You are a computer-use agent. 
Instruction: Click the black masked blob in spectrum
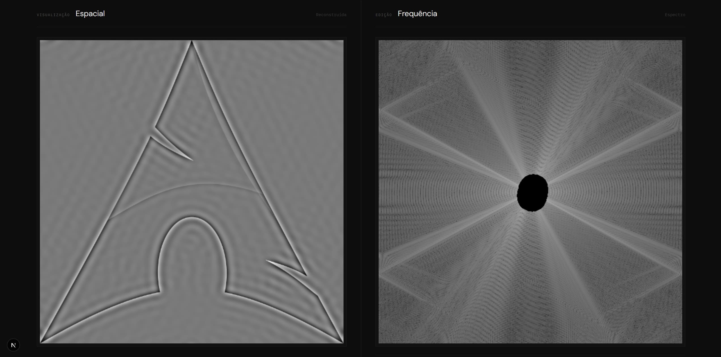tap(532, 193)
